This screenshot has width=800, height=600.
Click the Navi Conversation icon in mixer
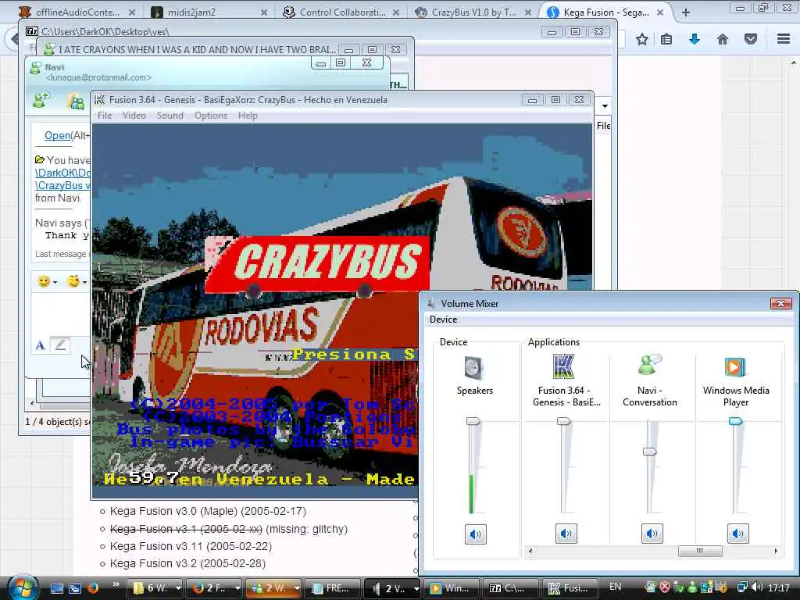click(649, 366)
